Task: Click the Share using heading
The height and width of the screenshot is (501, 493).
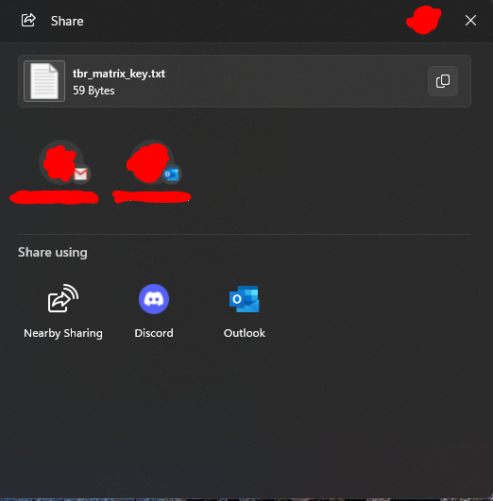Action: click(x=53, y=253)
